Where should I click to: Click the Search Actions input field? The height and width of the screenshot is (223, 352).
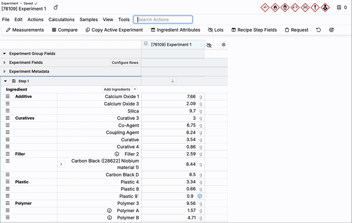pos(163,19)
